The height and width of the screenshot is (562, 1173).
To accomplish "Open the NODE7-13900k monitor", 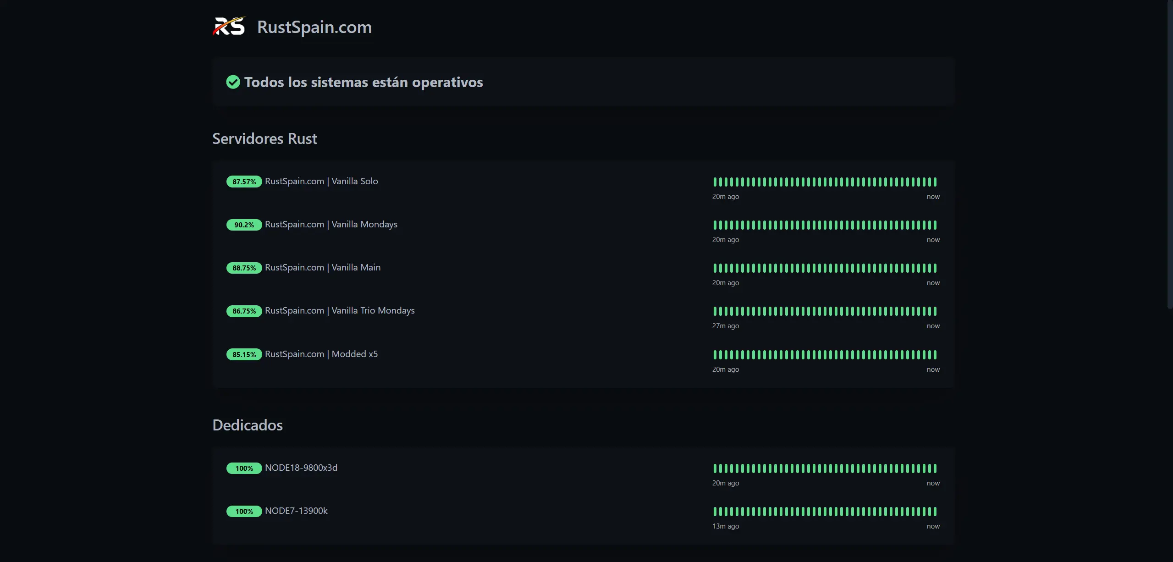I will [296, 511].
